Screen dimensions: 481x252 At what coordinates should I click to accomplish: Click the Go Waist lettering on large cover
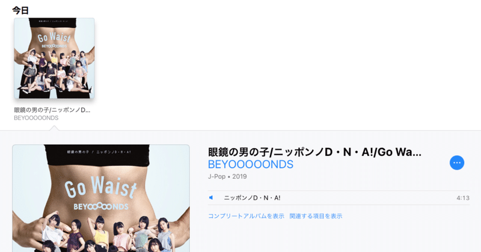[x=100, y=187]
